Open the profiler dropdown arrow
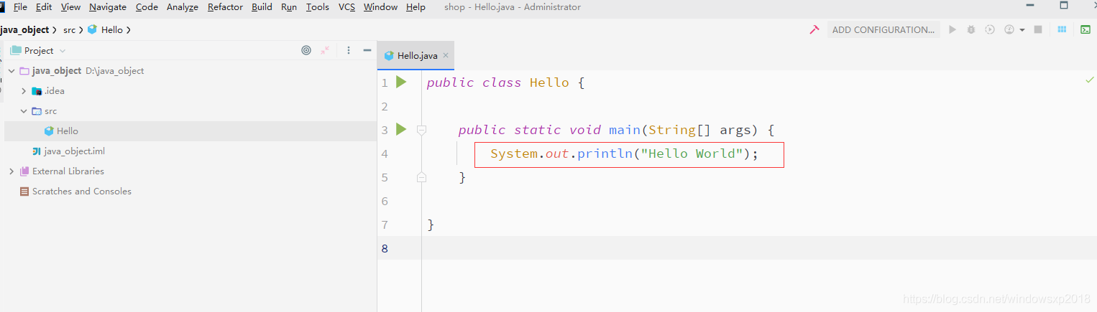The height and width of the screenshot is (312, 1097). pos(1022,30)
